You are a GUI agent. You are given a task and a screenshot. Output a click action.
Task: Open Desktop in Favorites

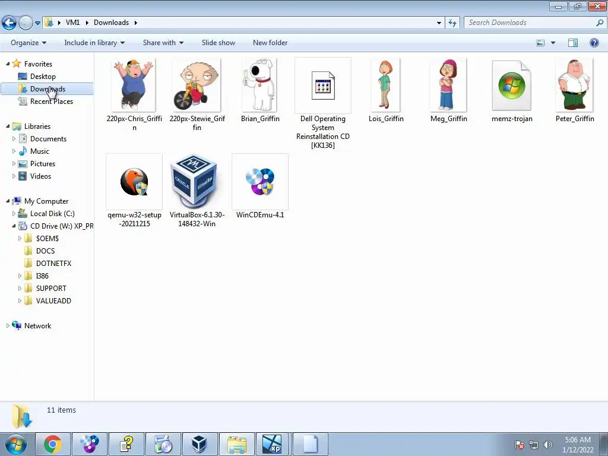(x=43, y=77)
